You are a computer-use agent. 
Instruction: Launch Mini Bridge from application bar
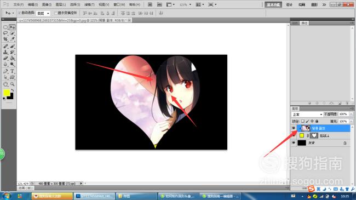[x=159, y=4]
